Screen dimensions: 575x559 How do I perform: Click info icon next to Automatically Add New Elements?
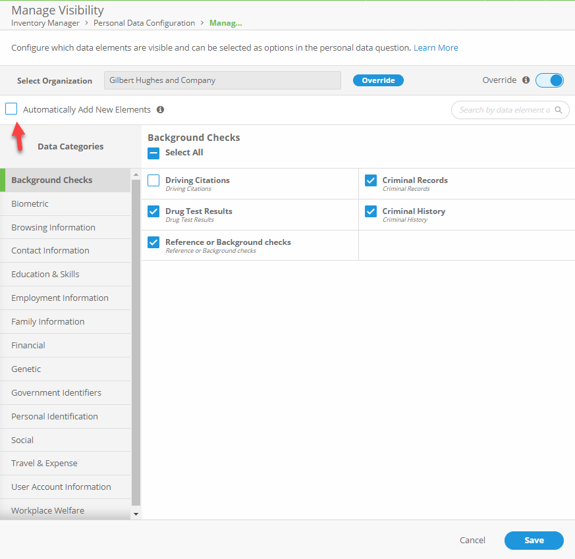click(160, 110)
